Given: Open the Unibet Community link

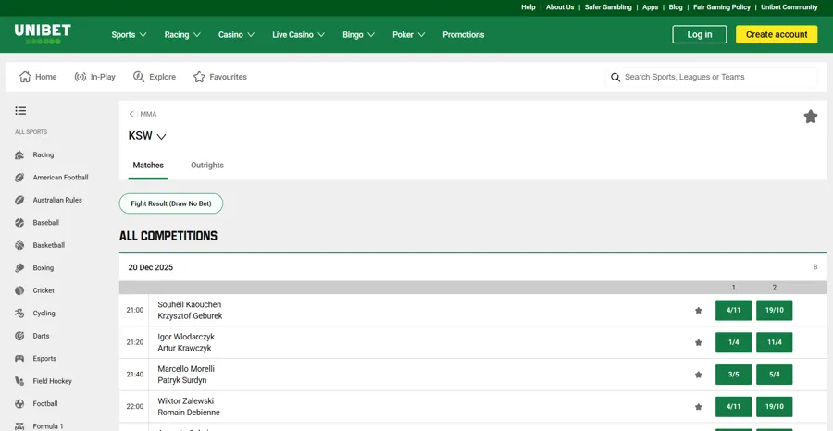Looking at the screenshot, I should [789, 7].
